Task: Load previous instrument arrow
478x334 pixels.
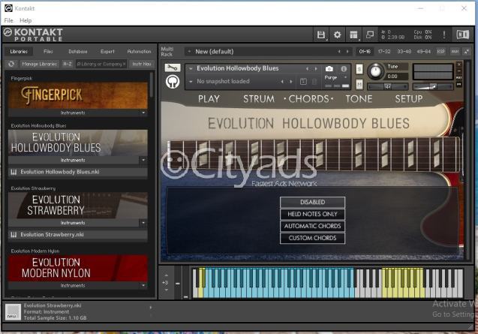Action: (308, 69)
